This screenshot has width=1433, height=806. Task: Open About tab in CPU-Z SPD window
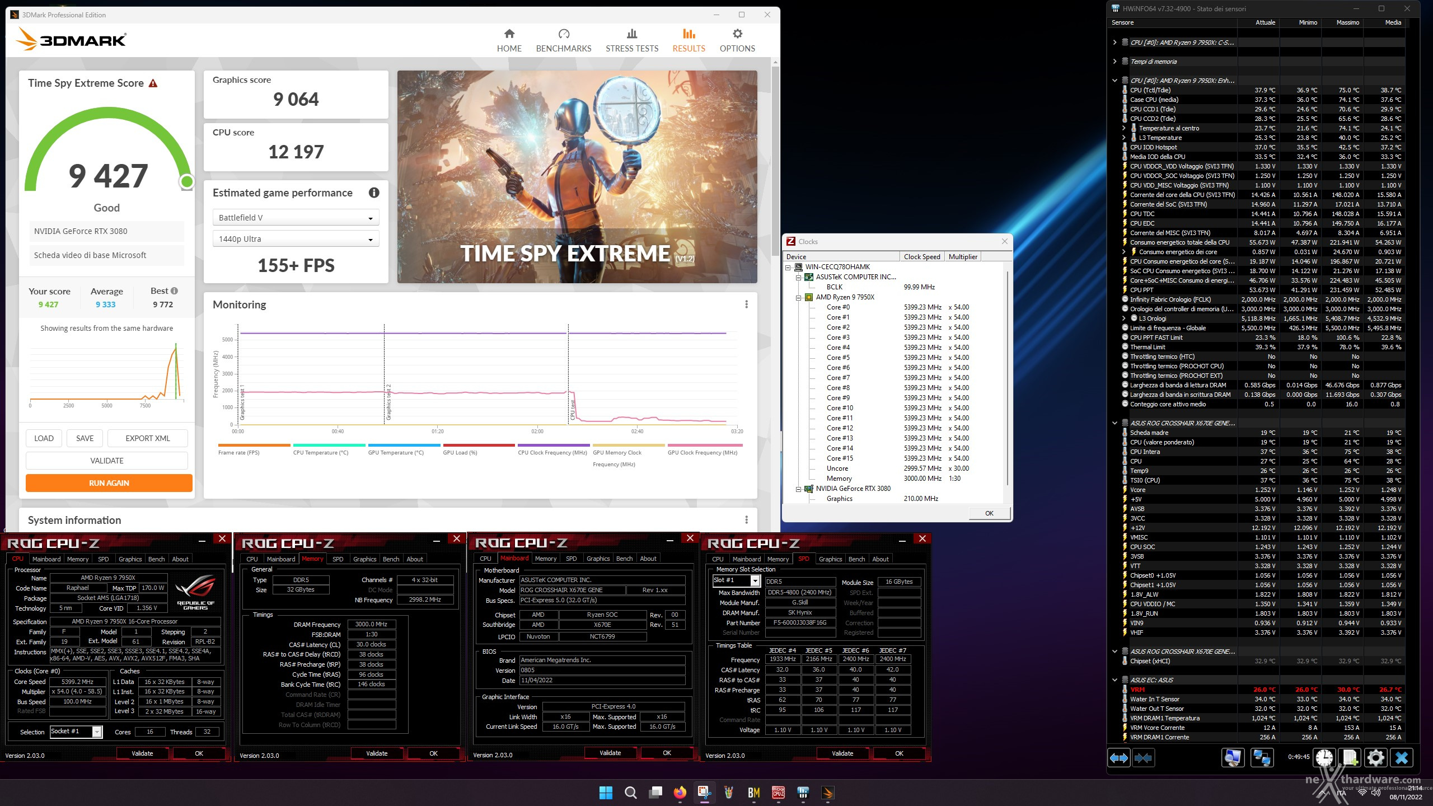(x=880, y=559)
